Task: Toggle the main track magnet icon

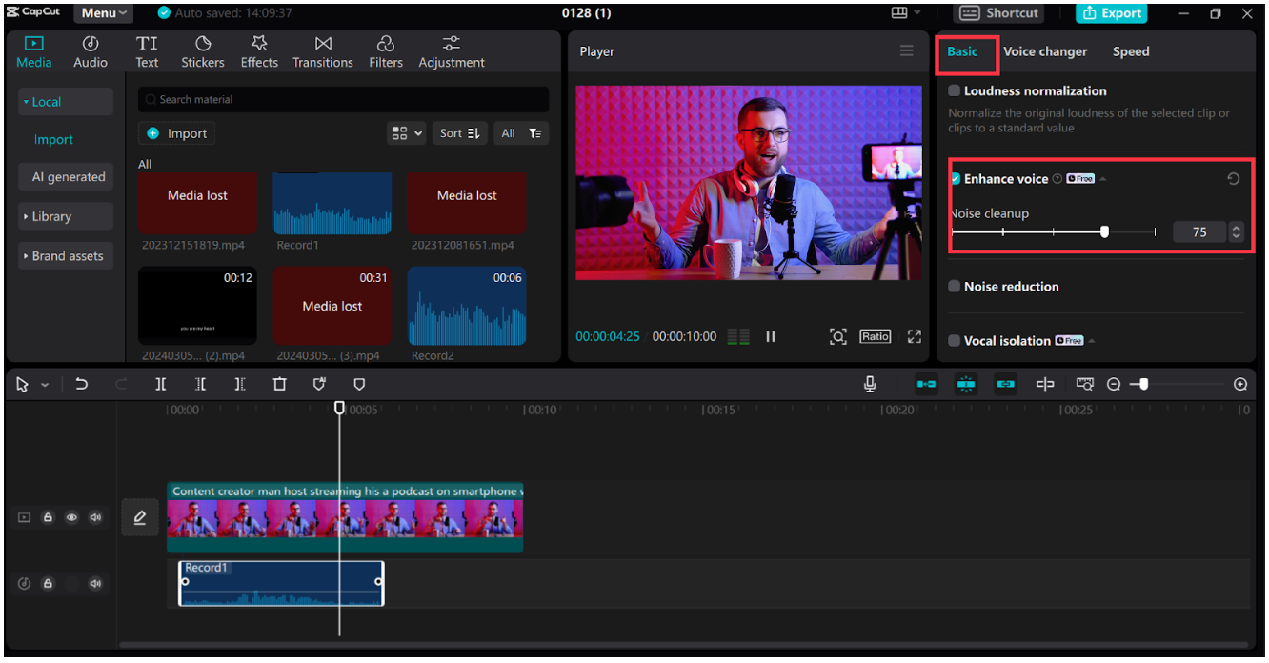Action: pos(926,384)
